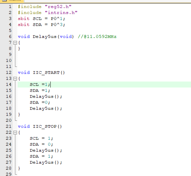
Task: Click SDA =0; on line 17
Action: [x=40, y=102]
